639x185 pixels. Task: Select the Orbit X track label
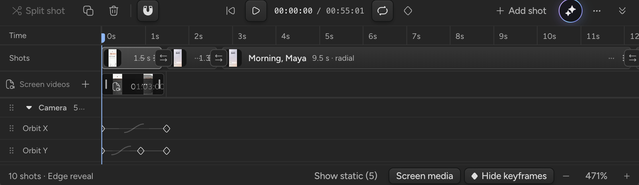[35, 128]
